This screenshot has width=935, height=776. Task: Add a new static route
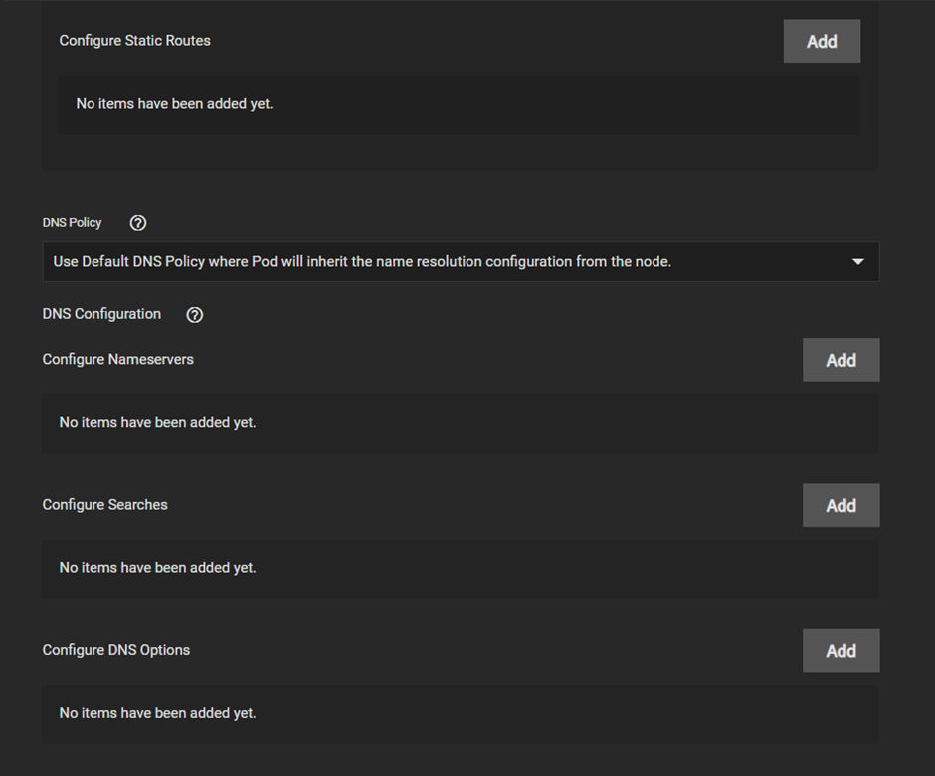click(822, 41)
